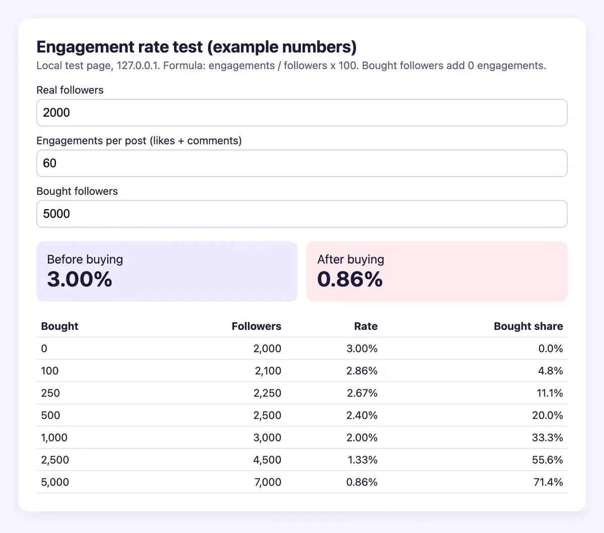Viewport: 604px width, 533px height.
Task: Click the 'Real followers' label
Action: (x=70, y=90)
